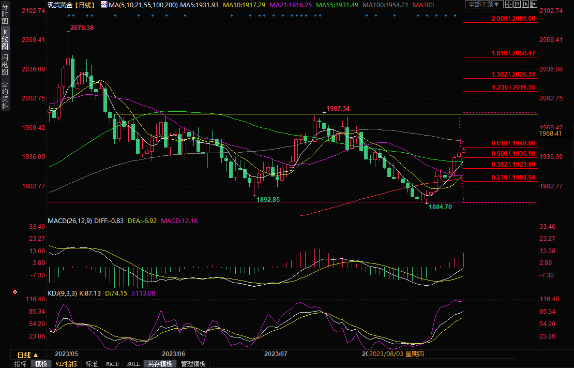Click the 0.618 \ 1948.06 Fibonacci level label

(x=513, y=143)
